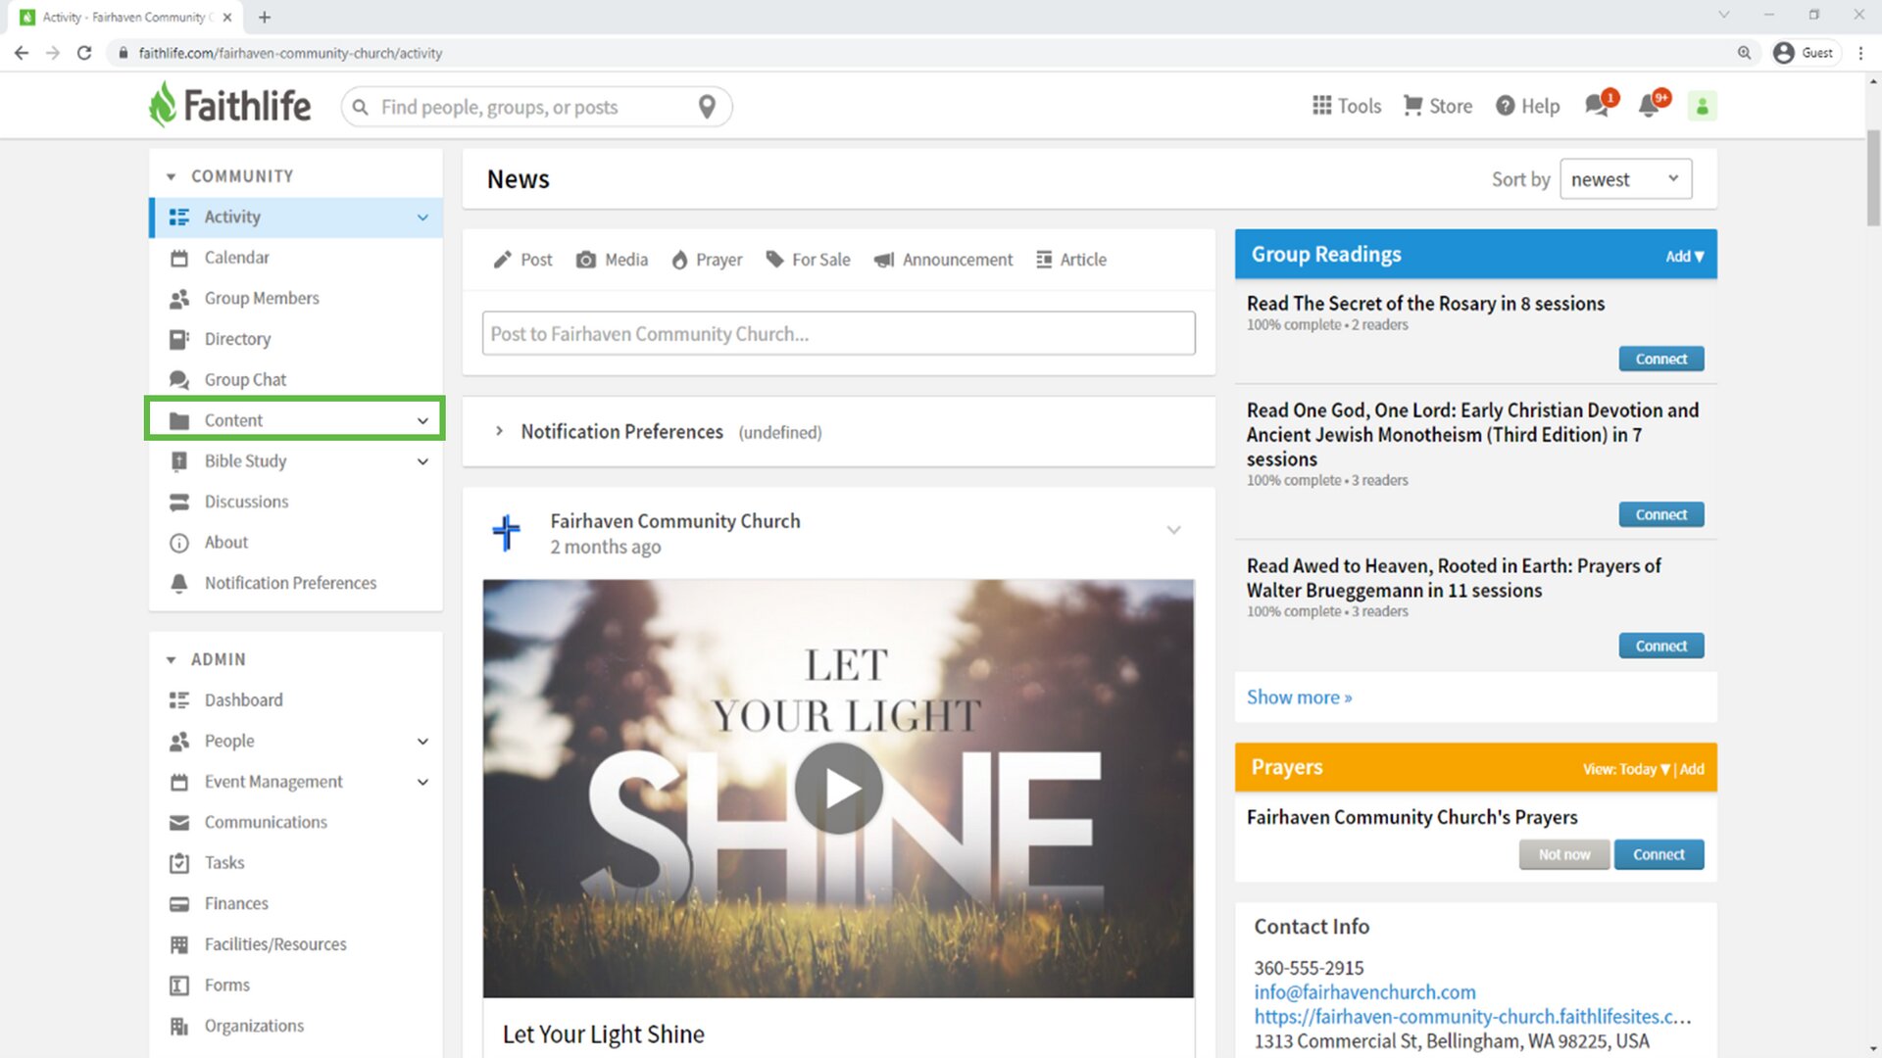Screen dimensions: 1882x1058
Task: Select the Prayer composer tab
Action: 707,260
